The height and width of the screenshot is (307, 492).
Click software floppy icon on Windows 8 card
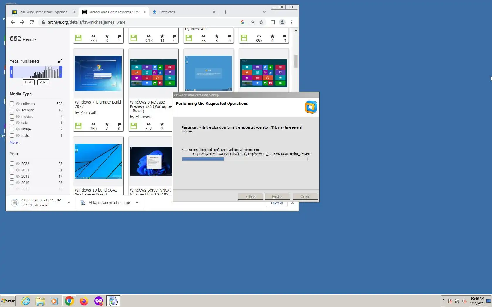coord(134,126)
